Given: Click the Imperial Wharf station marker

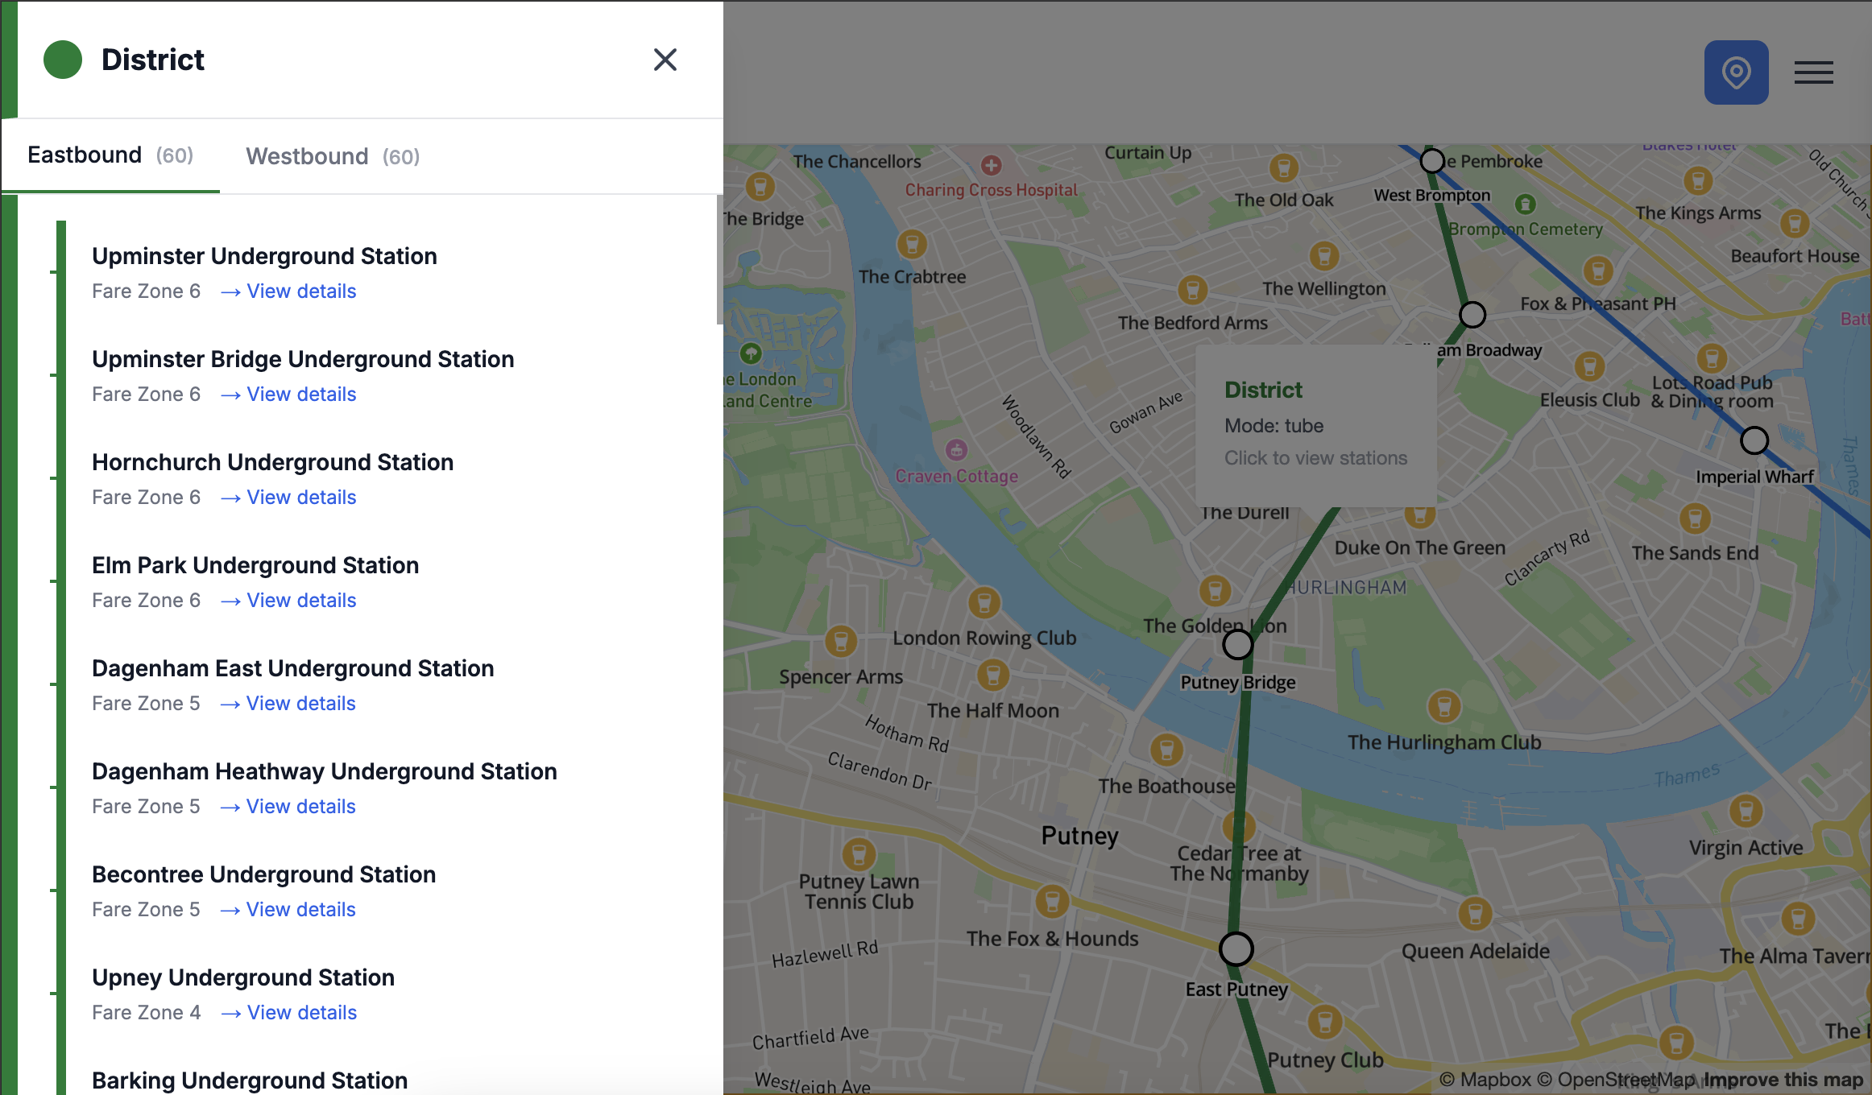Looking at the screenshot, I should point(1754,440).
